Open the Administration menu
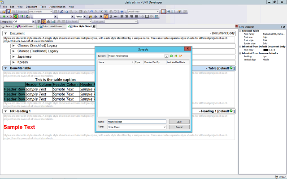This screenshot has height=179, width=287. [57, 7]
